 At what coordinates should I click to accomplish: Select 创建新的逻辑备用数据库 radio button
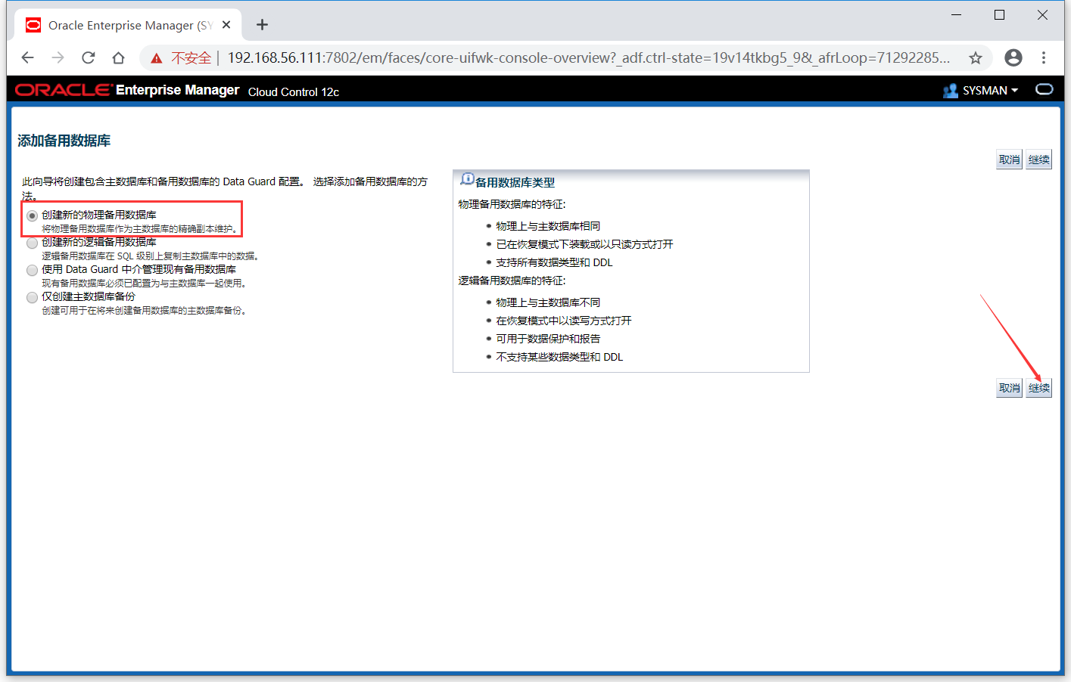coord(32,243)
